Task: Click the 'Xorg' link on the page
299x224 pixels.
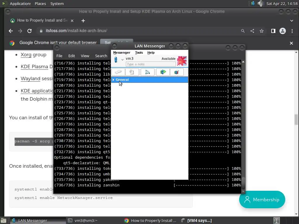Action: [x=26, y=55]
